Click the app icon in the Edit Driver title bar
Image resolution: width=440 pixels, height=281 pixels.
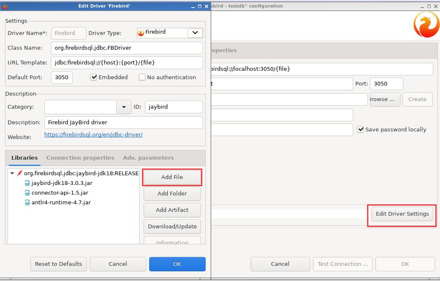point(5,6)
